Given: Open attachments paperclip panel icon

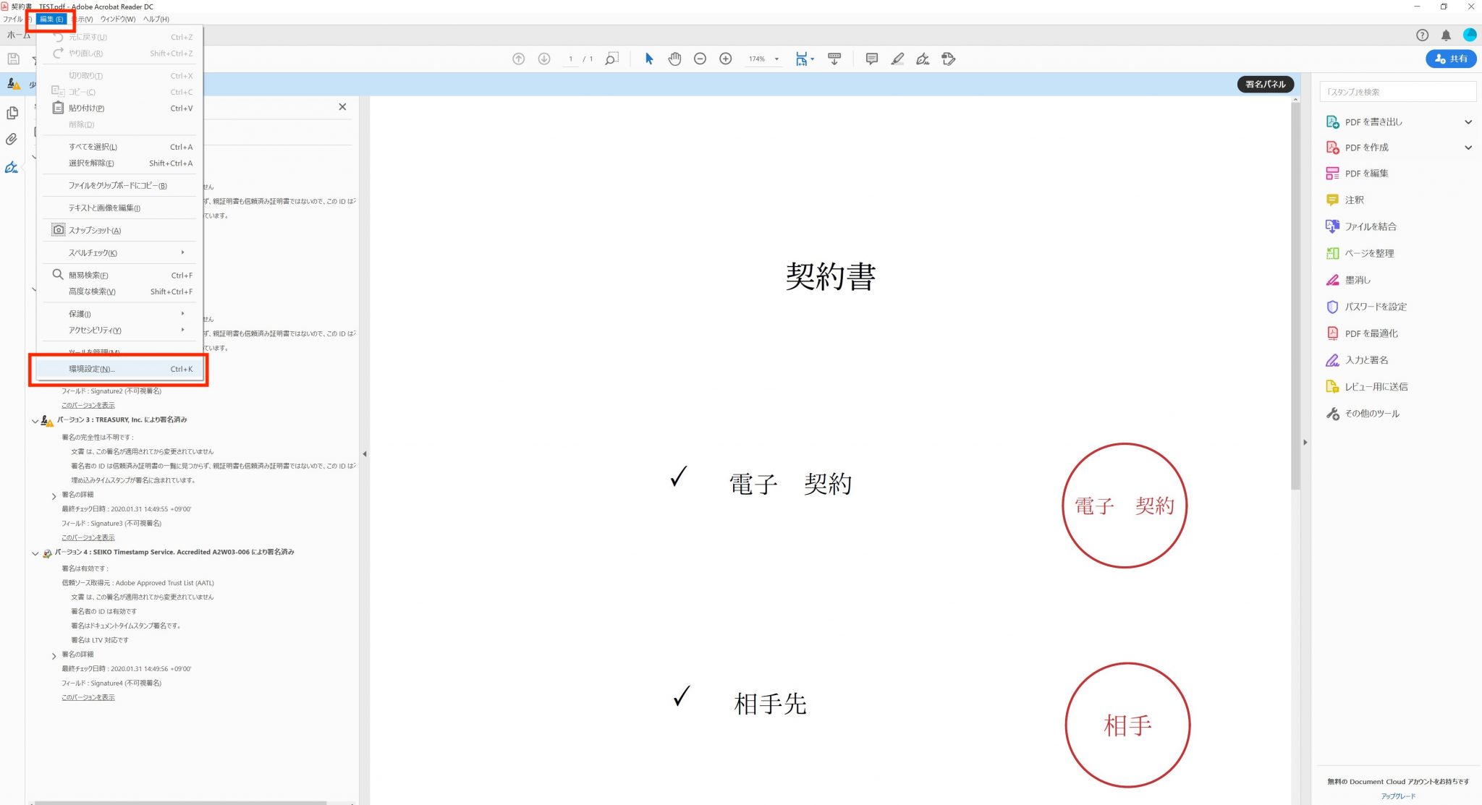Looking at the screenshot, I should (x=12, y=139).
